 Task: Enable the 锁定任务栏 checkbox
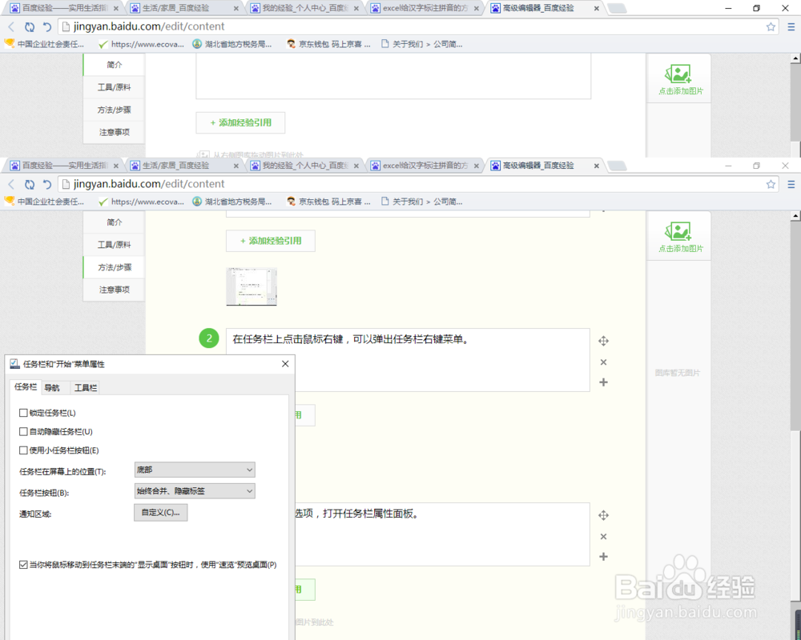pyautogui.click(x=24, y=412)
